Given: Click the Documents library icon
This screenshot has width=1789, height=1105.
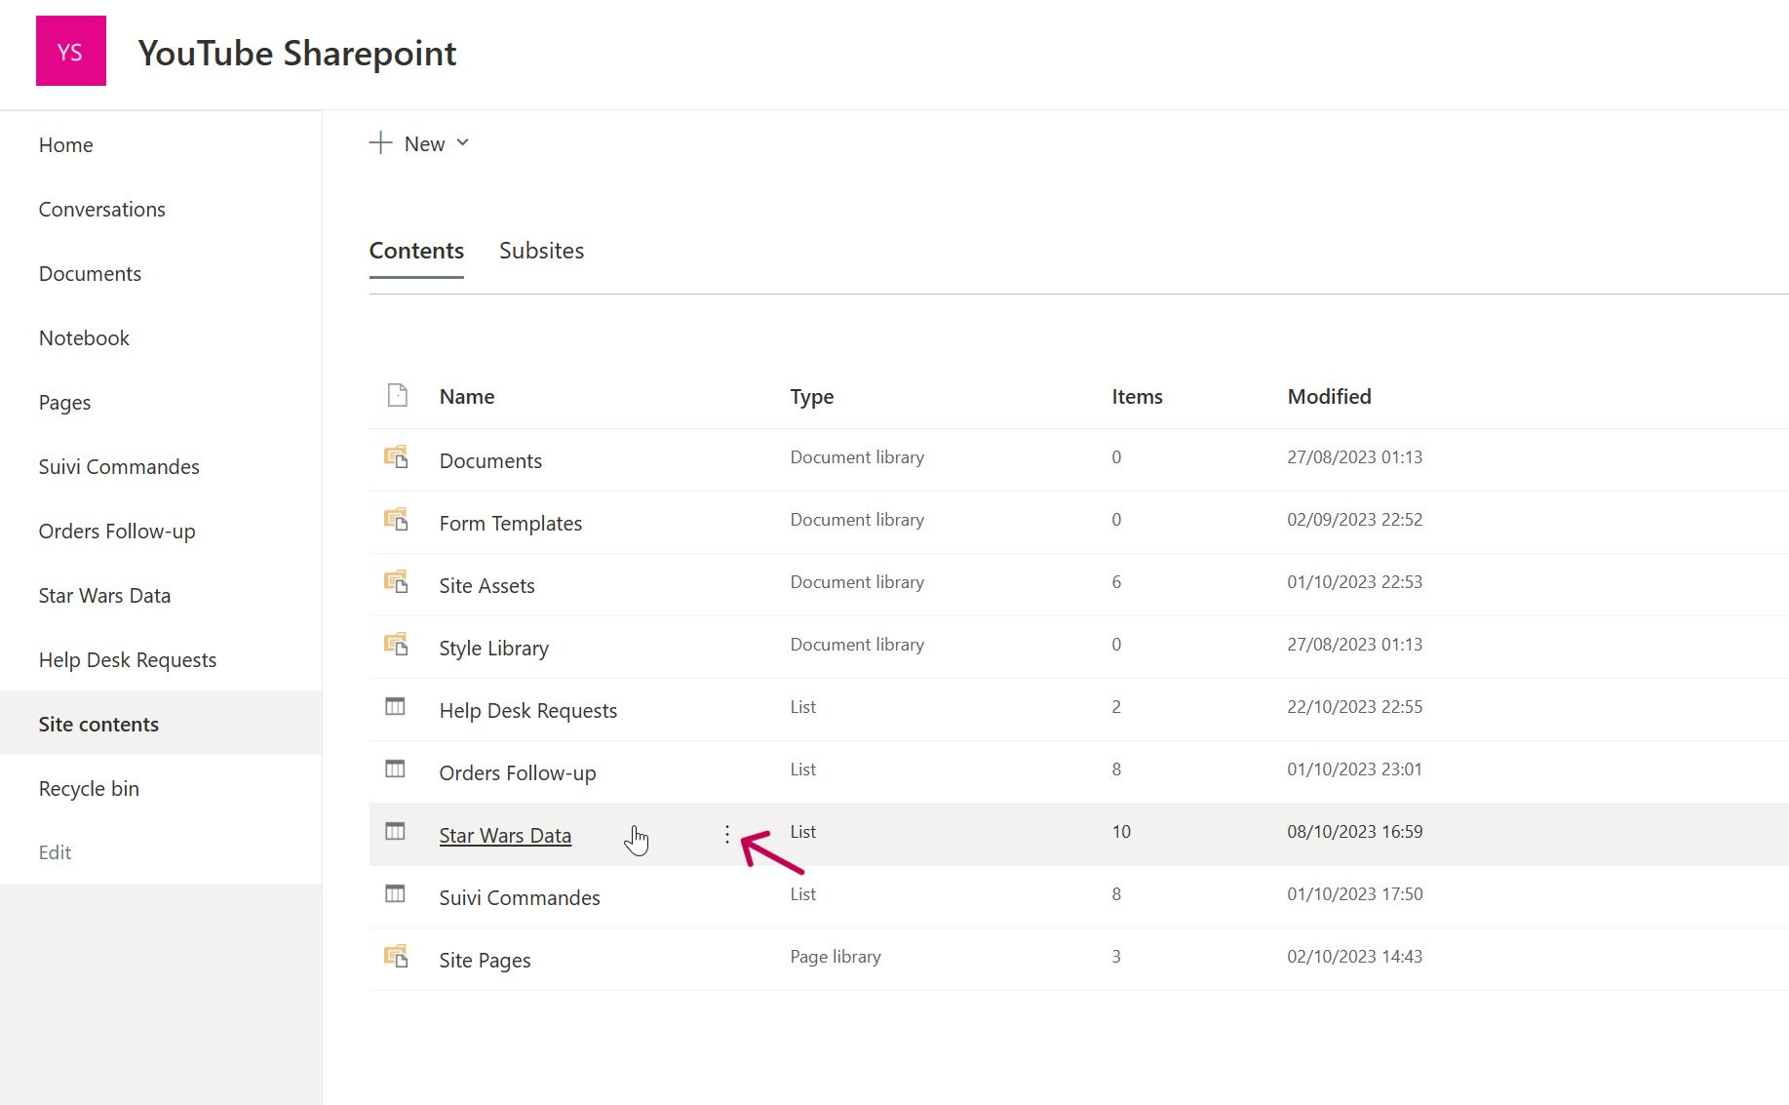Looking at the screenshot, I should click(x=395, y=456).
